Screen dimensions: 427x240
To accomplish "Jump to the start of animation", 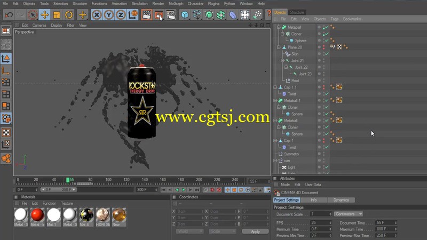I will [x=163, y=190].
